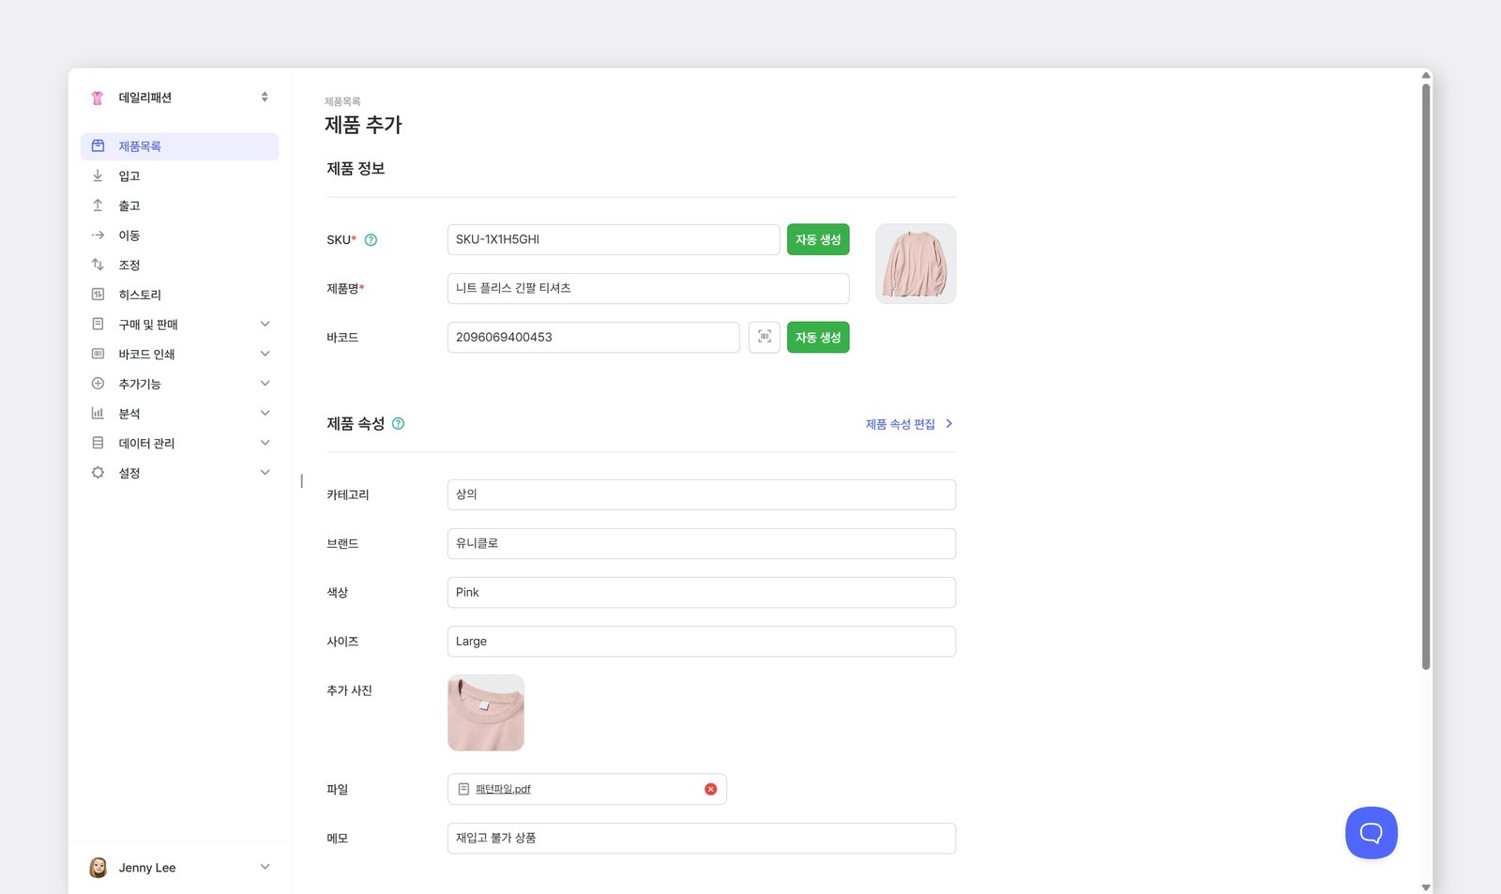Click the 제품 속성 help question mark icon
This screenshot has height=894, width=1501.
coord(398,424)
